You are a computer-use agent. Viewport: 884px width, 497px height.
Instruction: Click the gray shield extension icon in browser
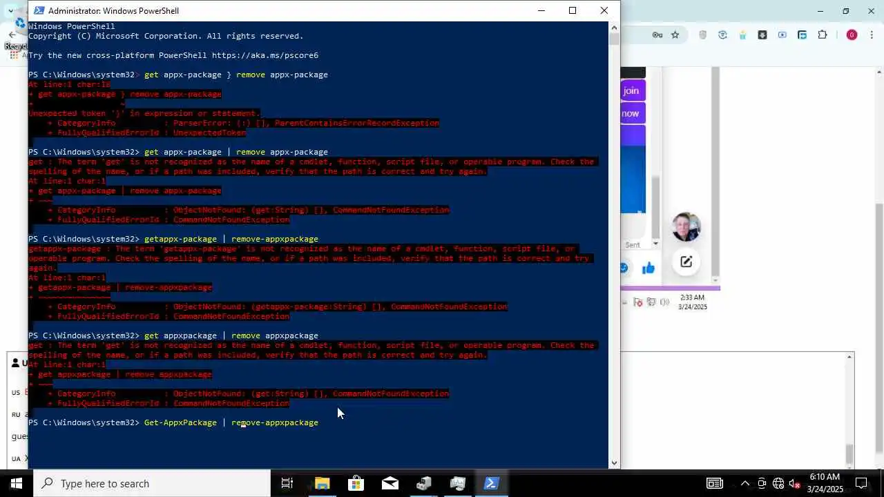703,35
